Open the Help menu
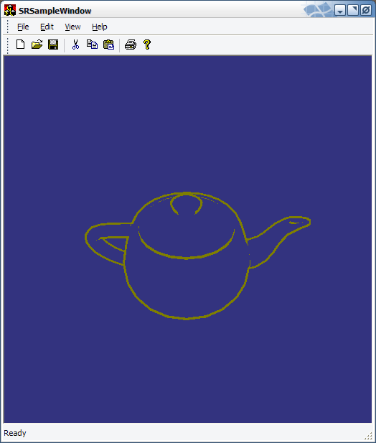Screen dimensions: 376x443 (x=100, y=27)
